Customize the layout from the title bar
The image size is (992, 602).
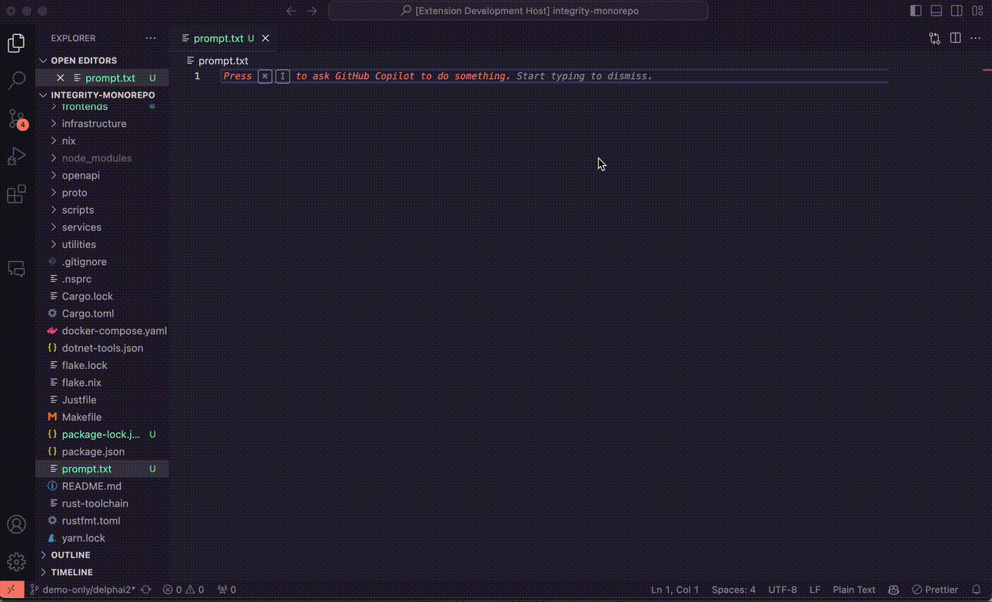977,11
